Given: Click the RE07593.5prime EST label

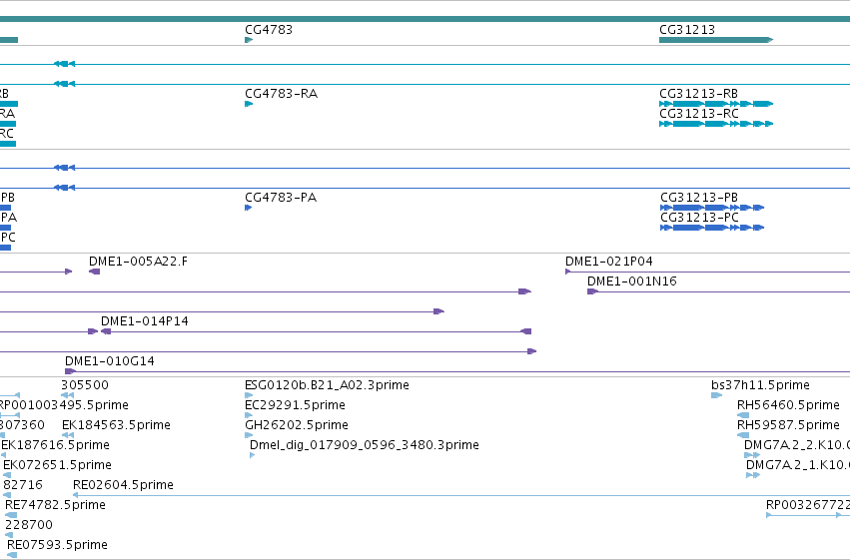Looking at the screenshot, I should 57,545.
